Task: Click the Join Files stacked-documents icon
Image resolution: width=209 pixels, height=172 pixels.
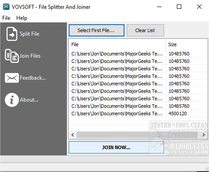Action: (12, 56)
